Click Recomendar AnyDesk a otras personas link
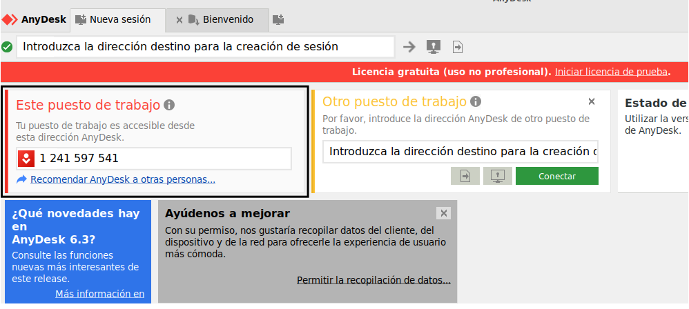 (123, 179)
